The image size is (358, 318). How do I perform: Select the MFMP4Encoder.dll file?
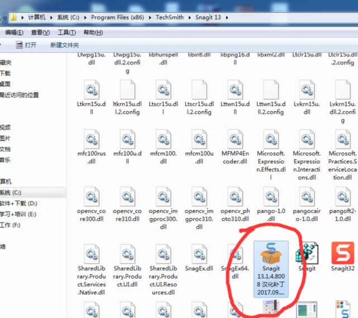coord(235,147)
